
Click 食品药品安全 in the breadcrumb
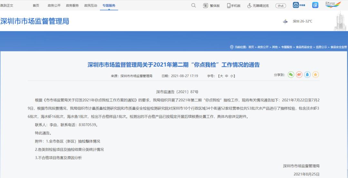304,47
